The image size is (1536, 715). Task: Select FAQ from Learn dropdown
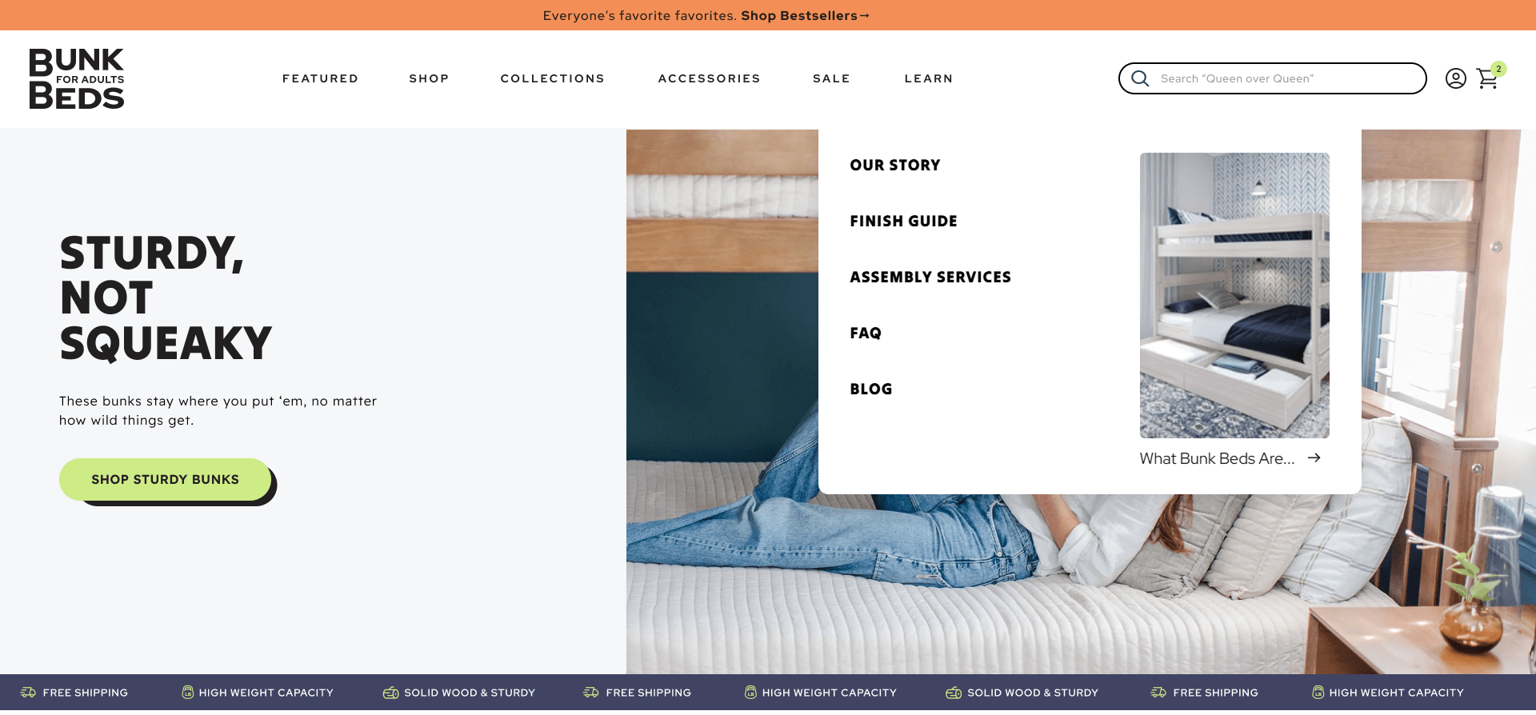866,334
